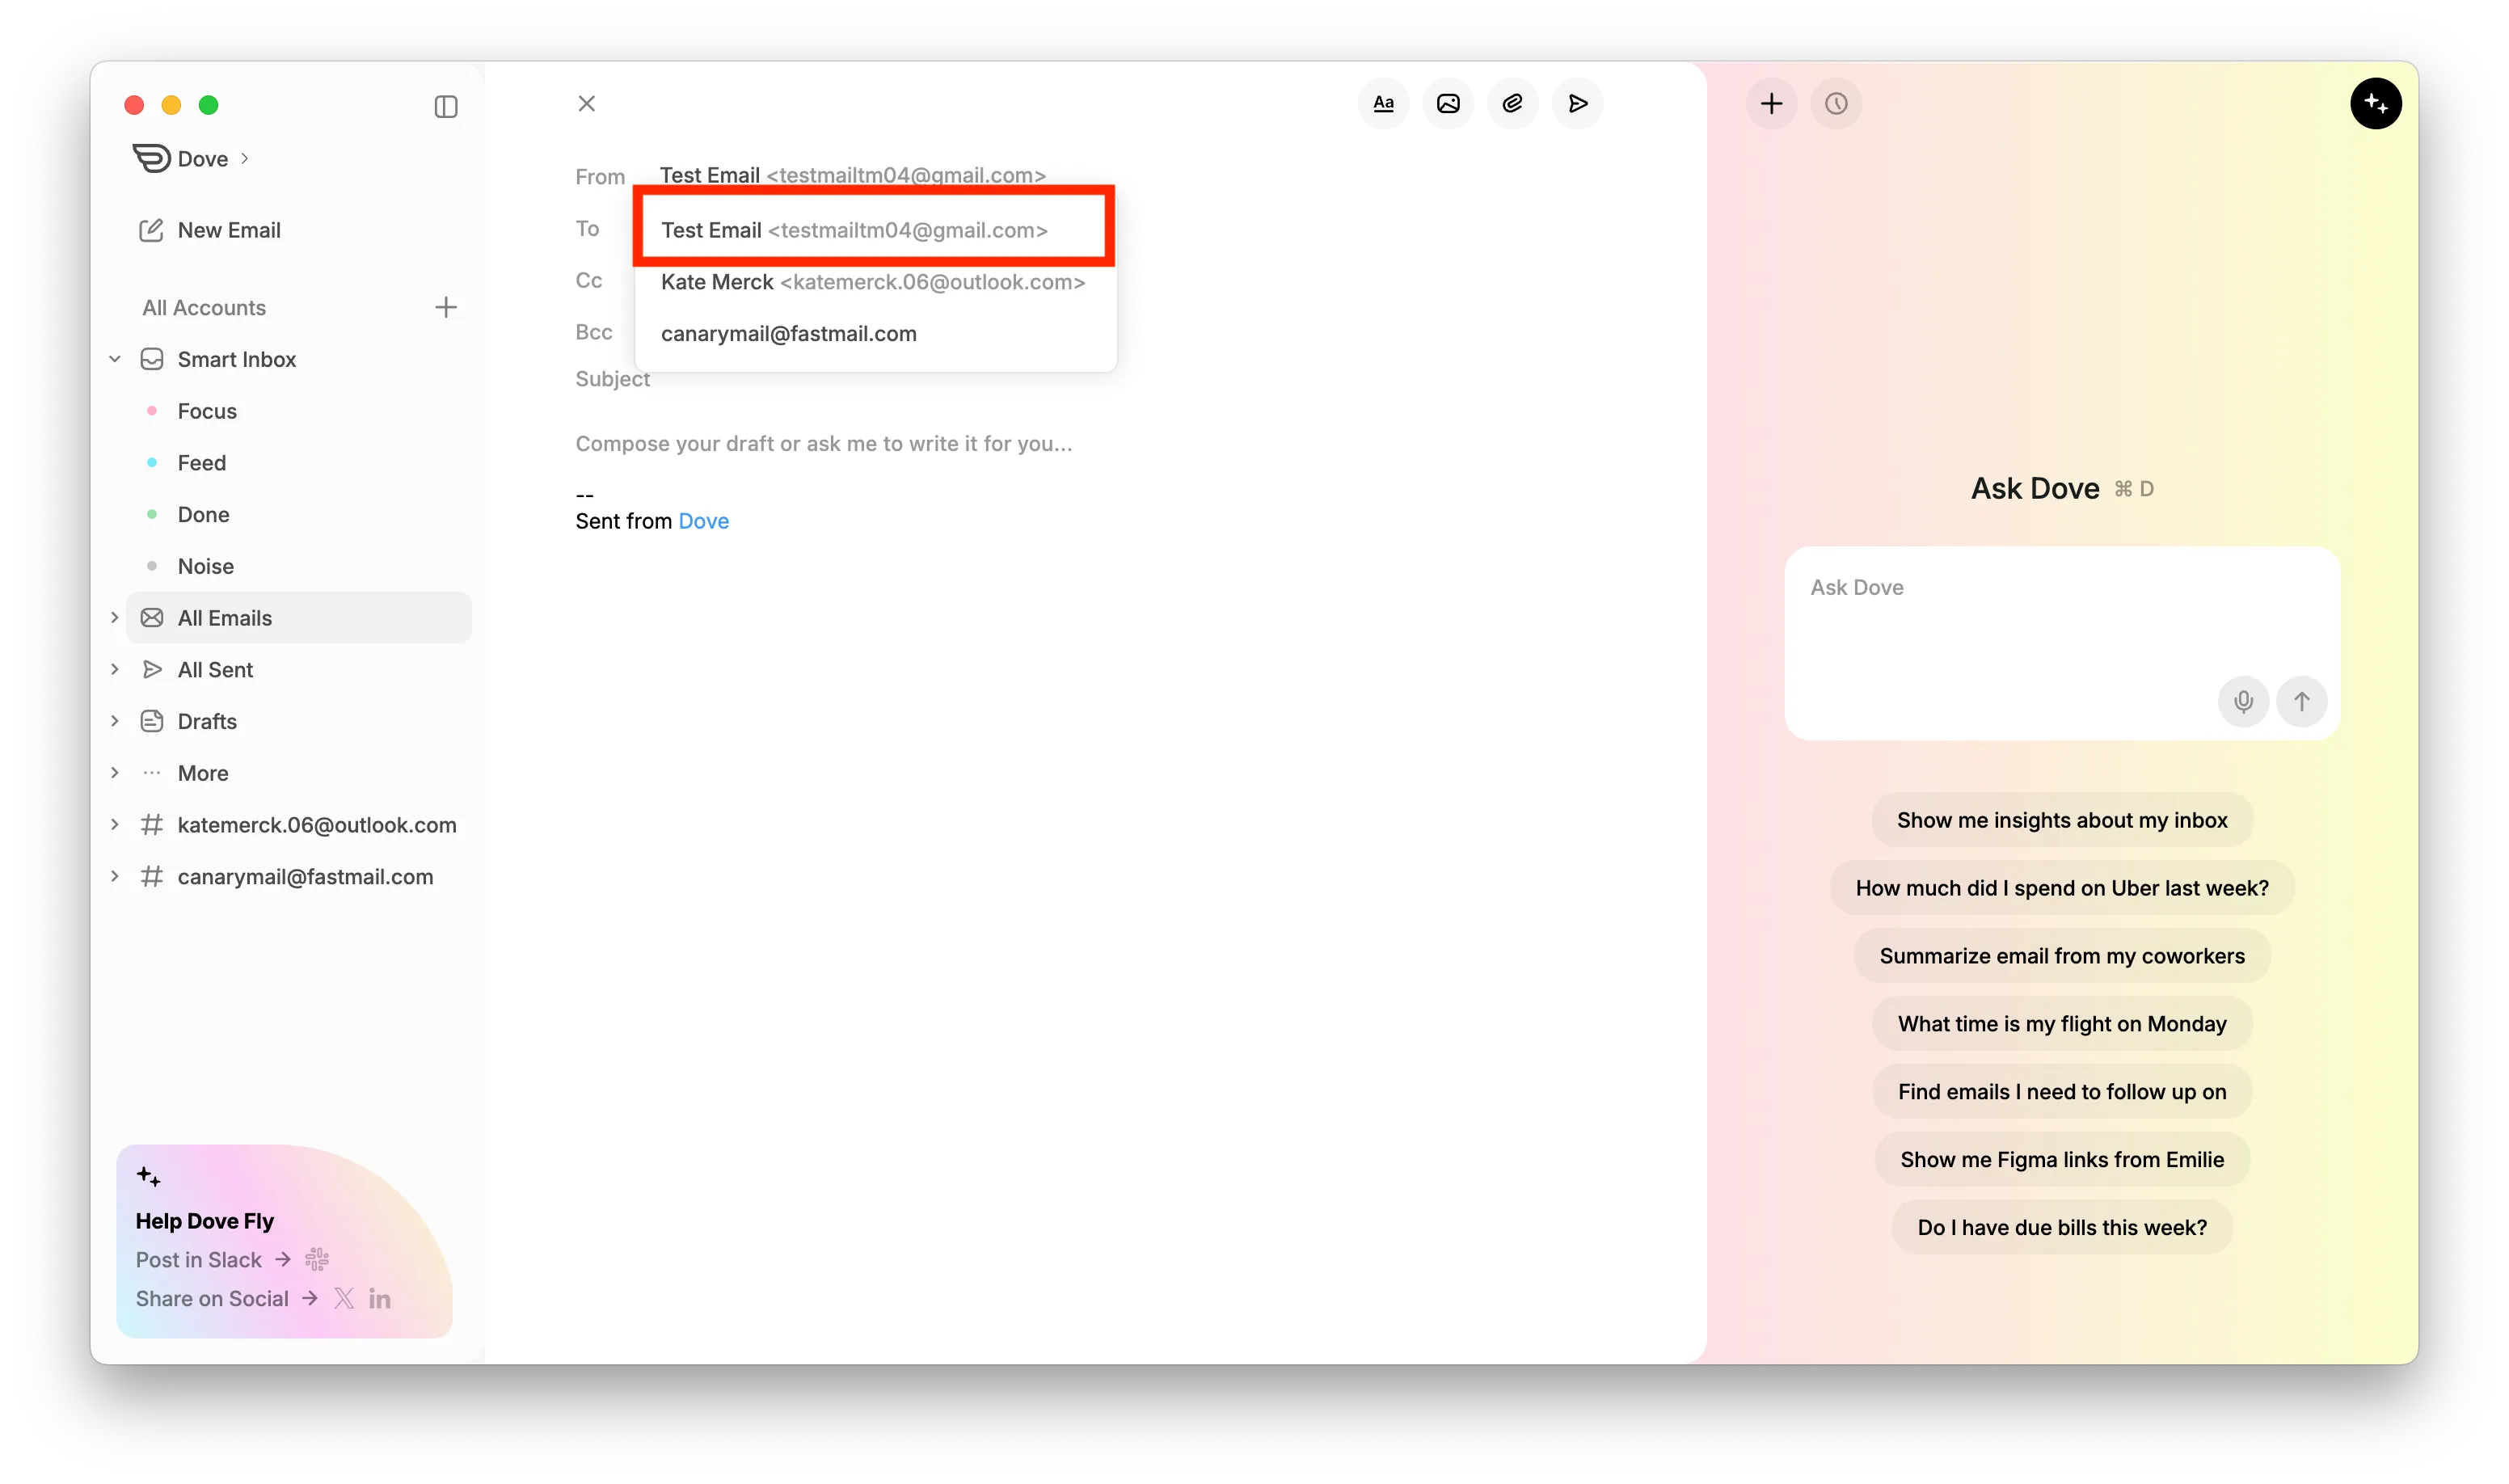The image size is (2509, 1484).
Task: Click the up-arrow submit button in Ask Dove
Action: tap(2301, 701)
